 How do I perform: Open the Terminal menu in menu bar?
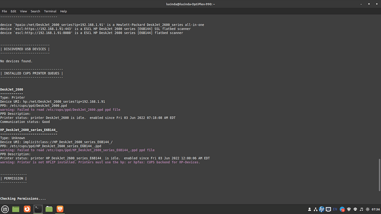point(50,11)
